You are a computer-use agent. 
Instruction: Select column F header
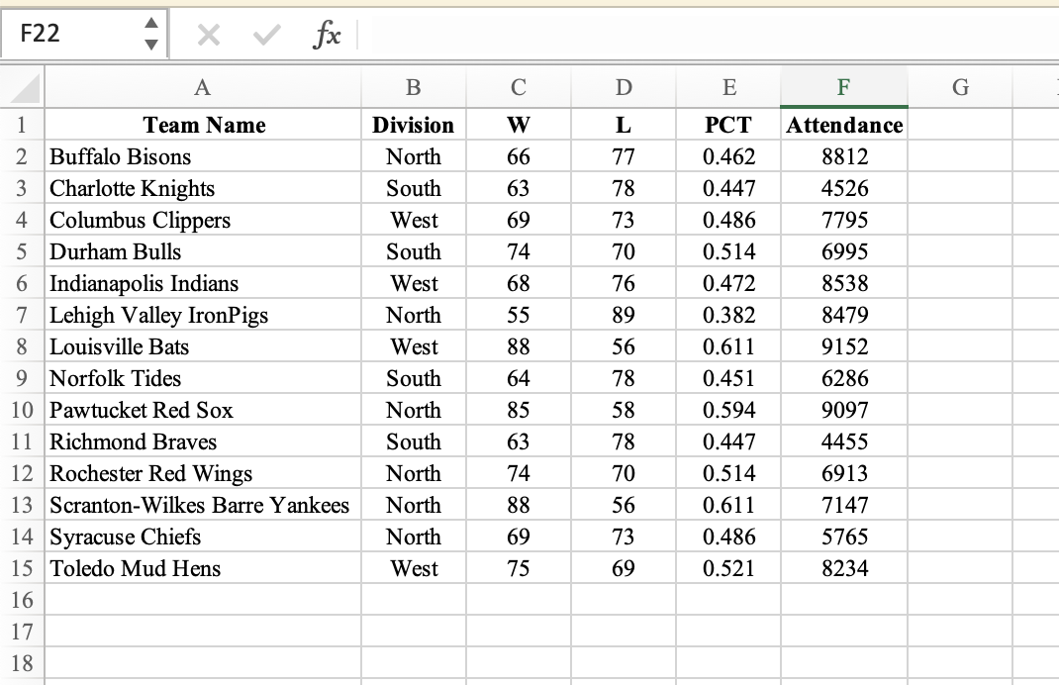click(844, 87)
